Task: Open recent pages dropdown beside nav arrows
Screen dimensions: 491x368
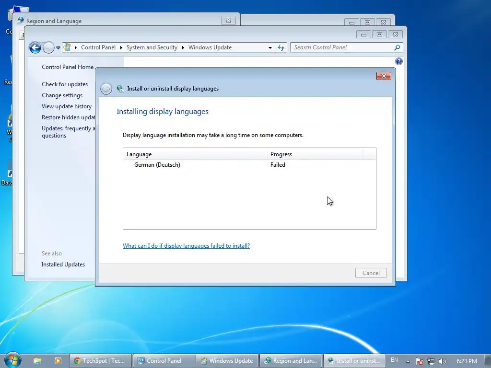Action: click(58, 48)
